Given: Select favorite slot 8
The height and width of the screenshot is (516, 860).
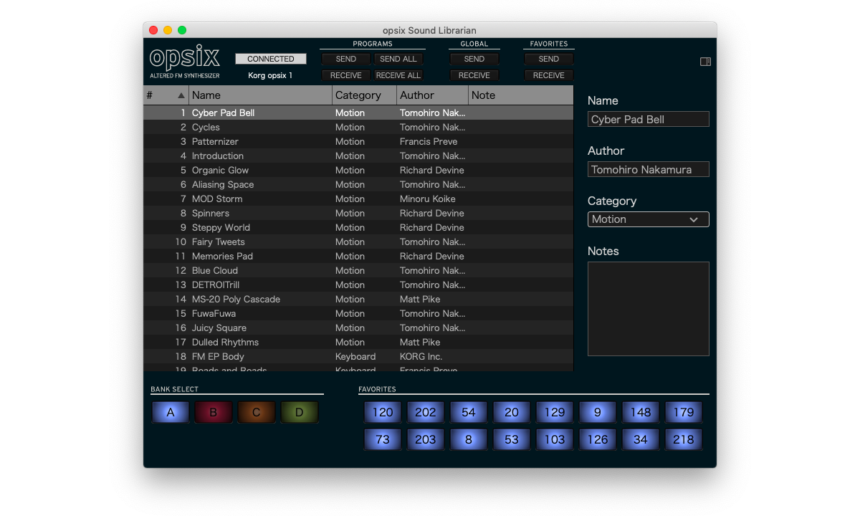Looking at the screenshot, I should tap(469, 439).
